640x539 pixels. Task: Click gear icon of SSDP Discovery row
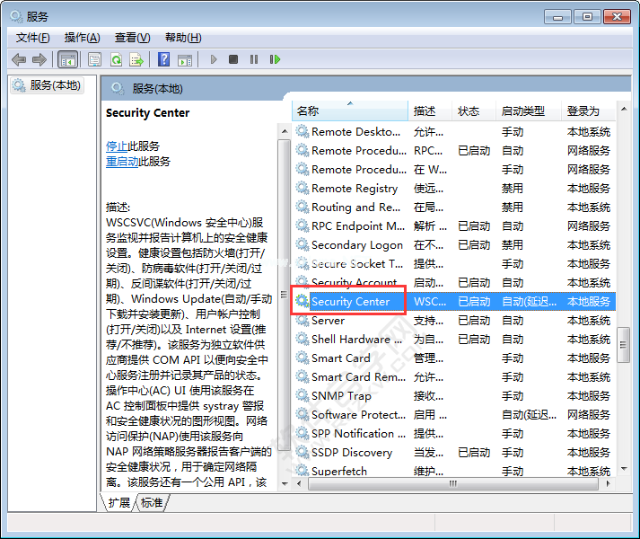[x=302, y=452]
